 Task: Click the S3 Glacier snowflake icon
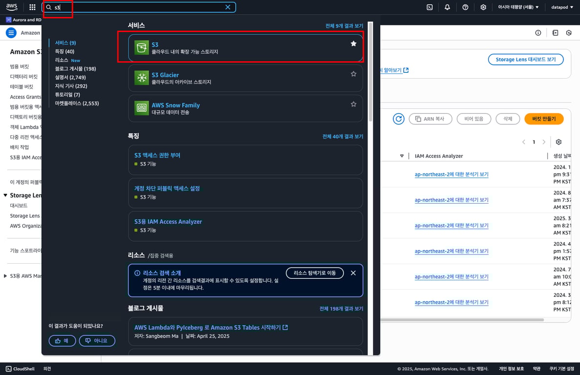tap(141, 78)
